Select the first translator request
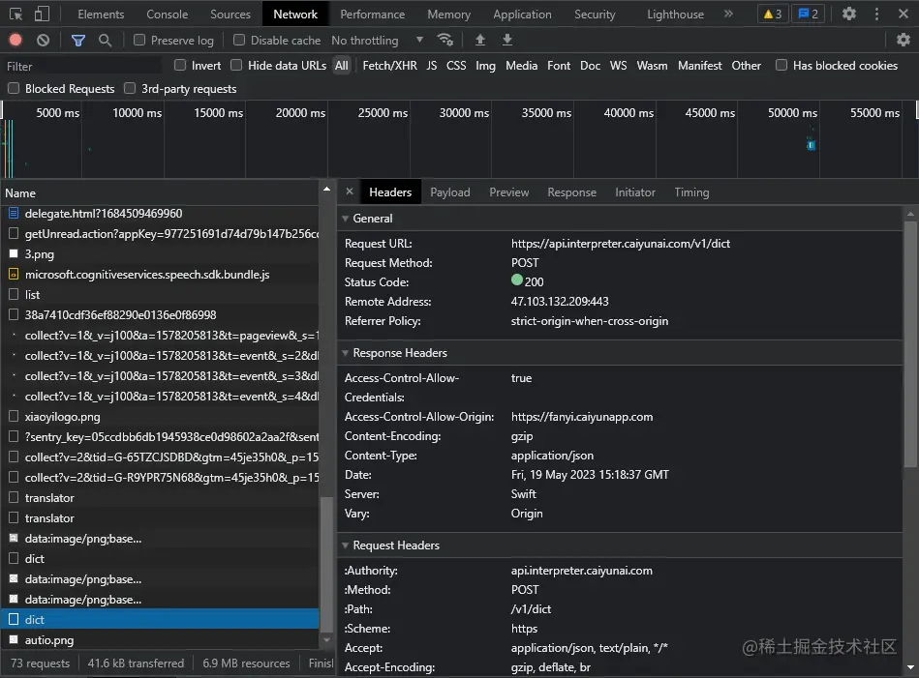919x678 pixels. pyautogui.click(x=160, y=498)
